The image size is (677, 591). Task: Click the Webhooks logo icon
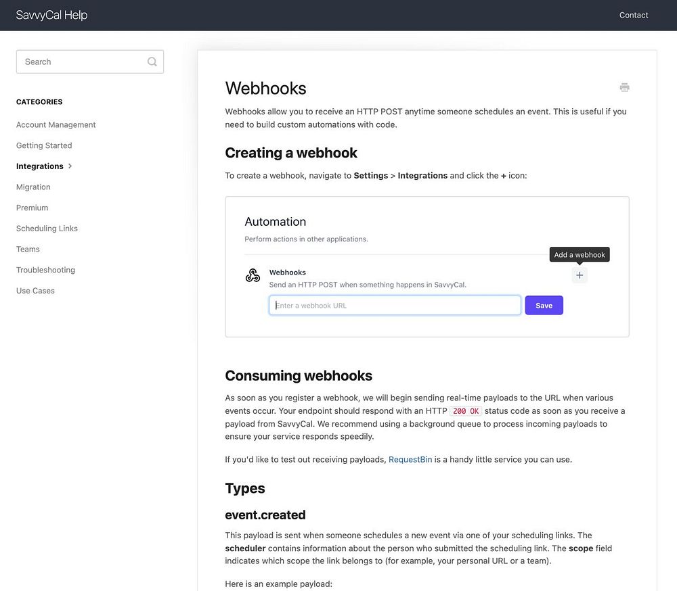coord(253,275)
